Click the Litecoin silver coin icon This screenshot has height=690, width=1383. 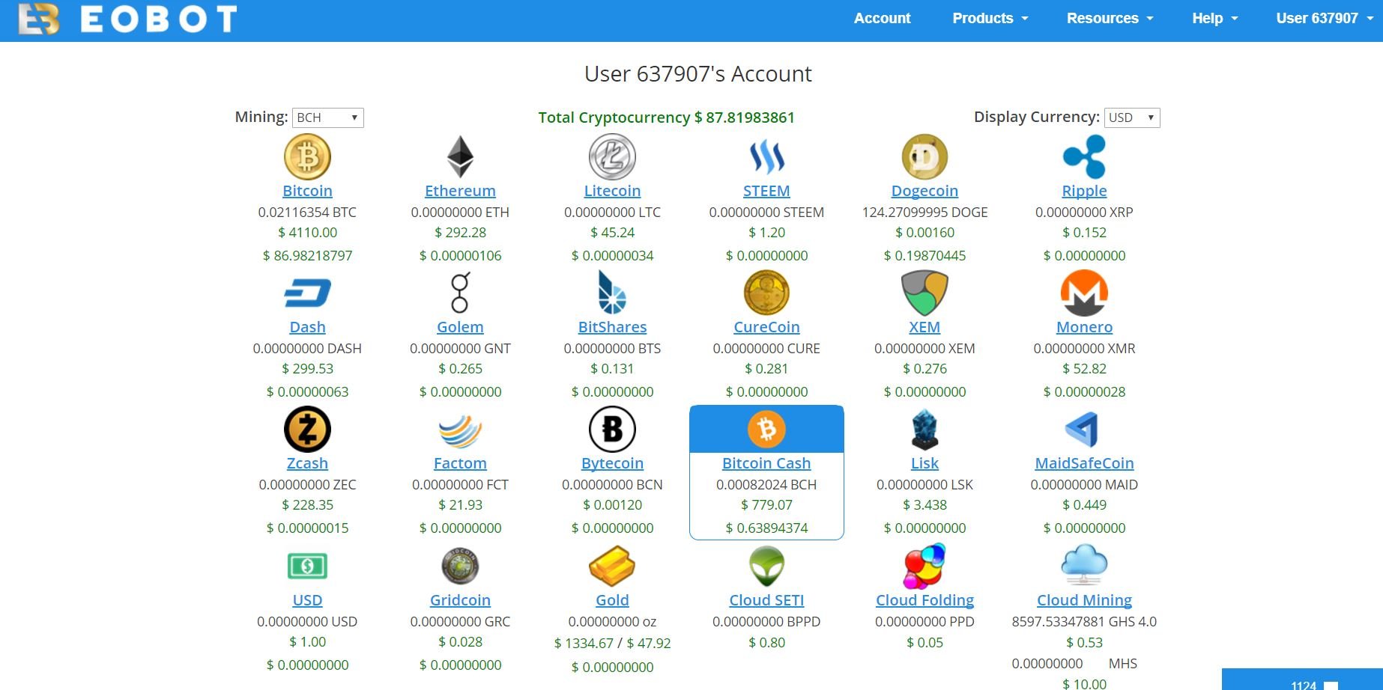pyautogui.click(x=612, y=157)
